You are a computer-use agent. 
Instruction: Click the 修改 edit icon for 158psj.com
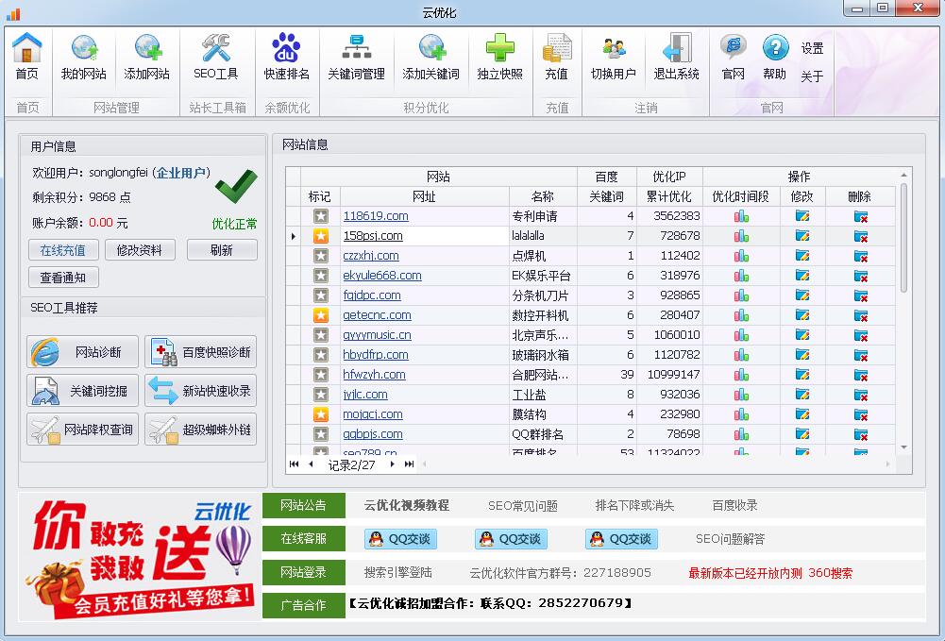coord(802,235)
